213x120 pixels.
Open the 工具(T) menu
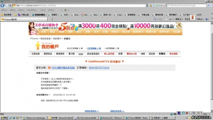coord(43,10)
